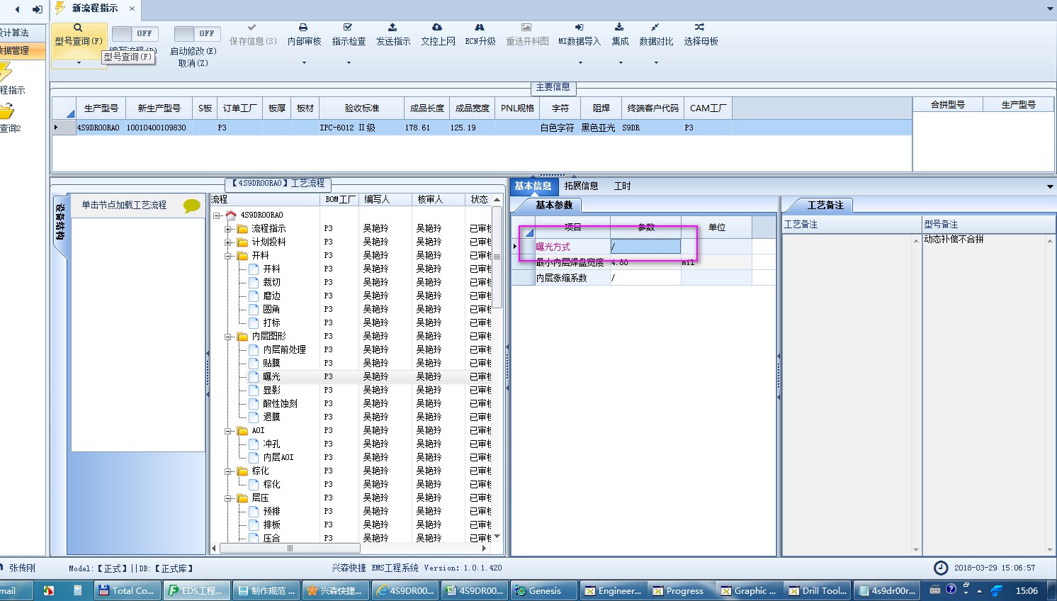Viewport: 1057px width, 601px height.
Task: Click the 曝光方式 parameter input cell
Action: [x=645, y=247]
